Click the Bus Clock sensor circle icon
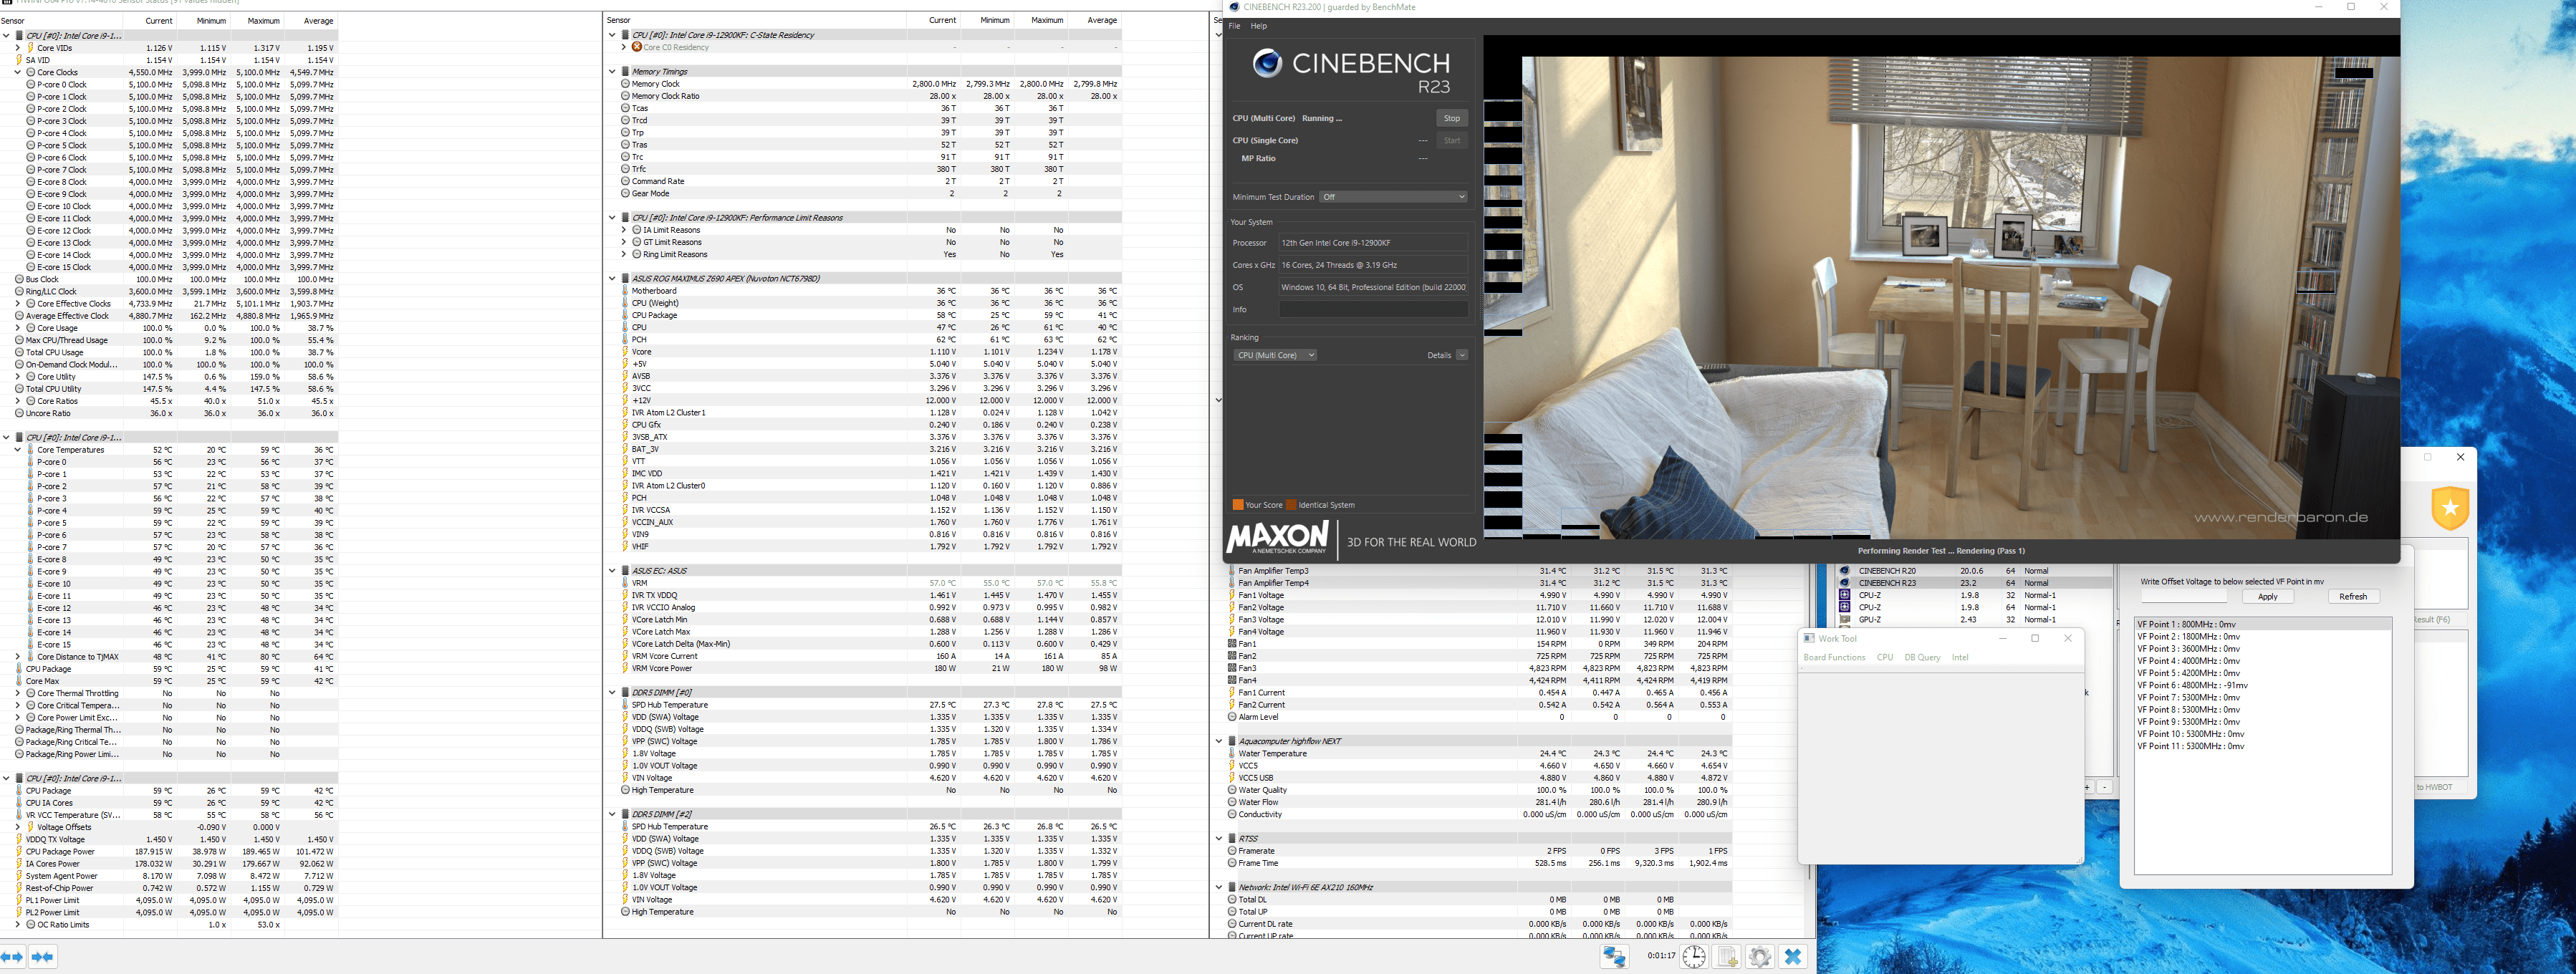 click(19, 279)
